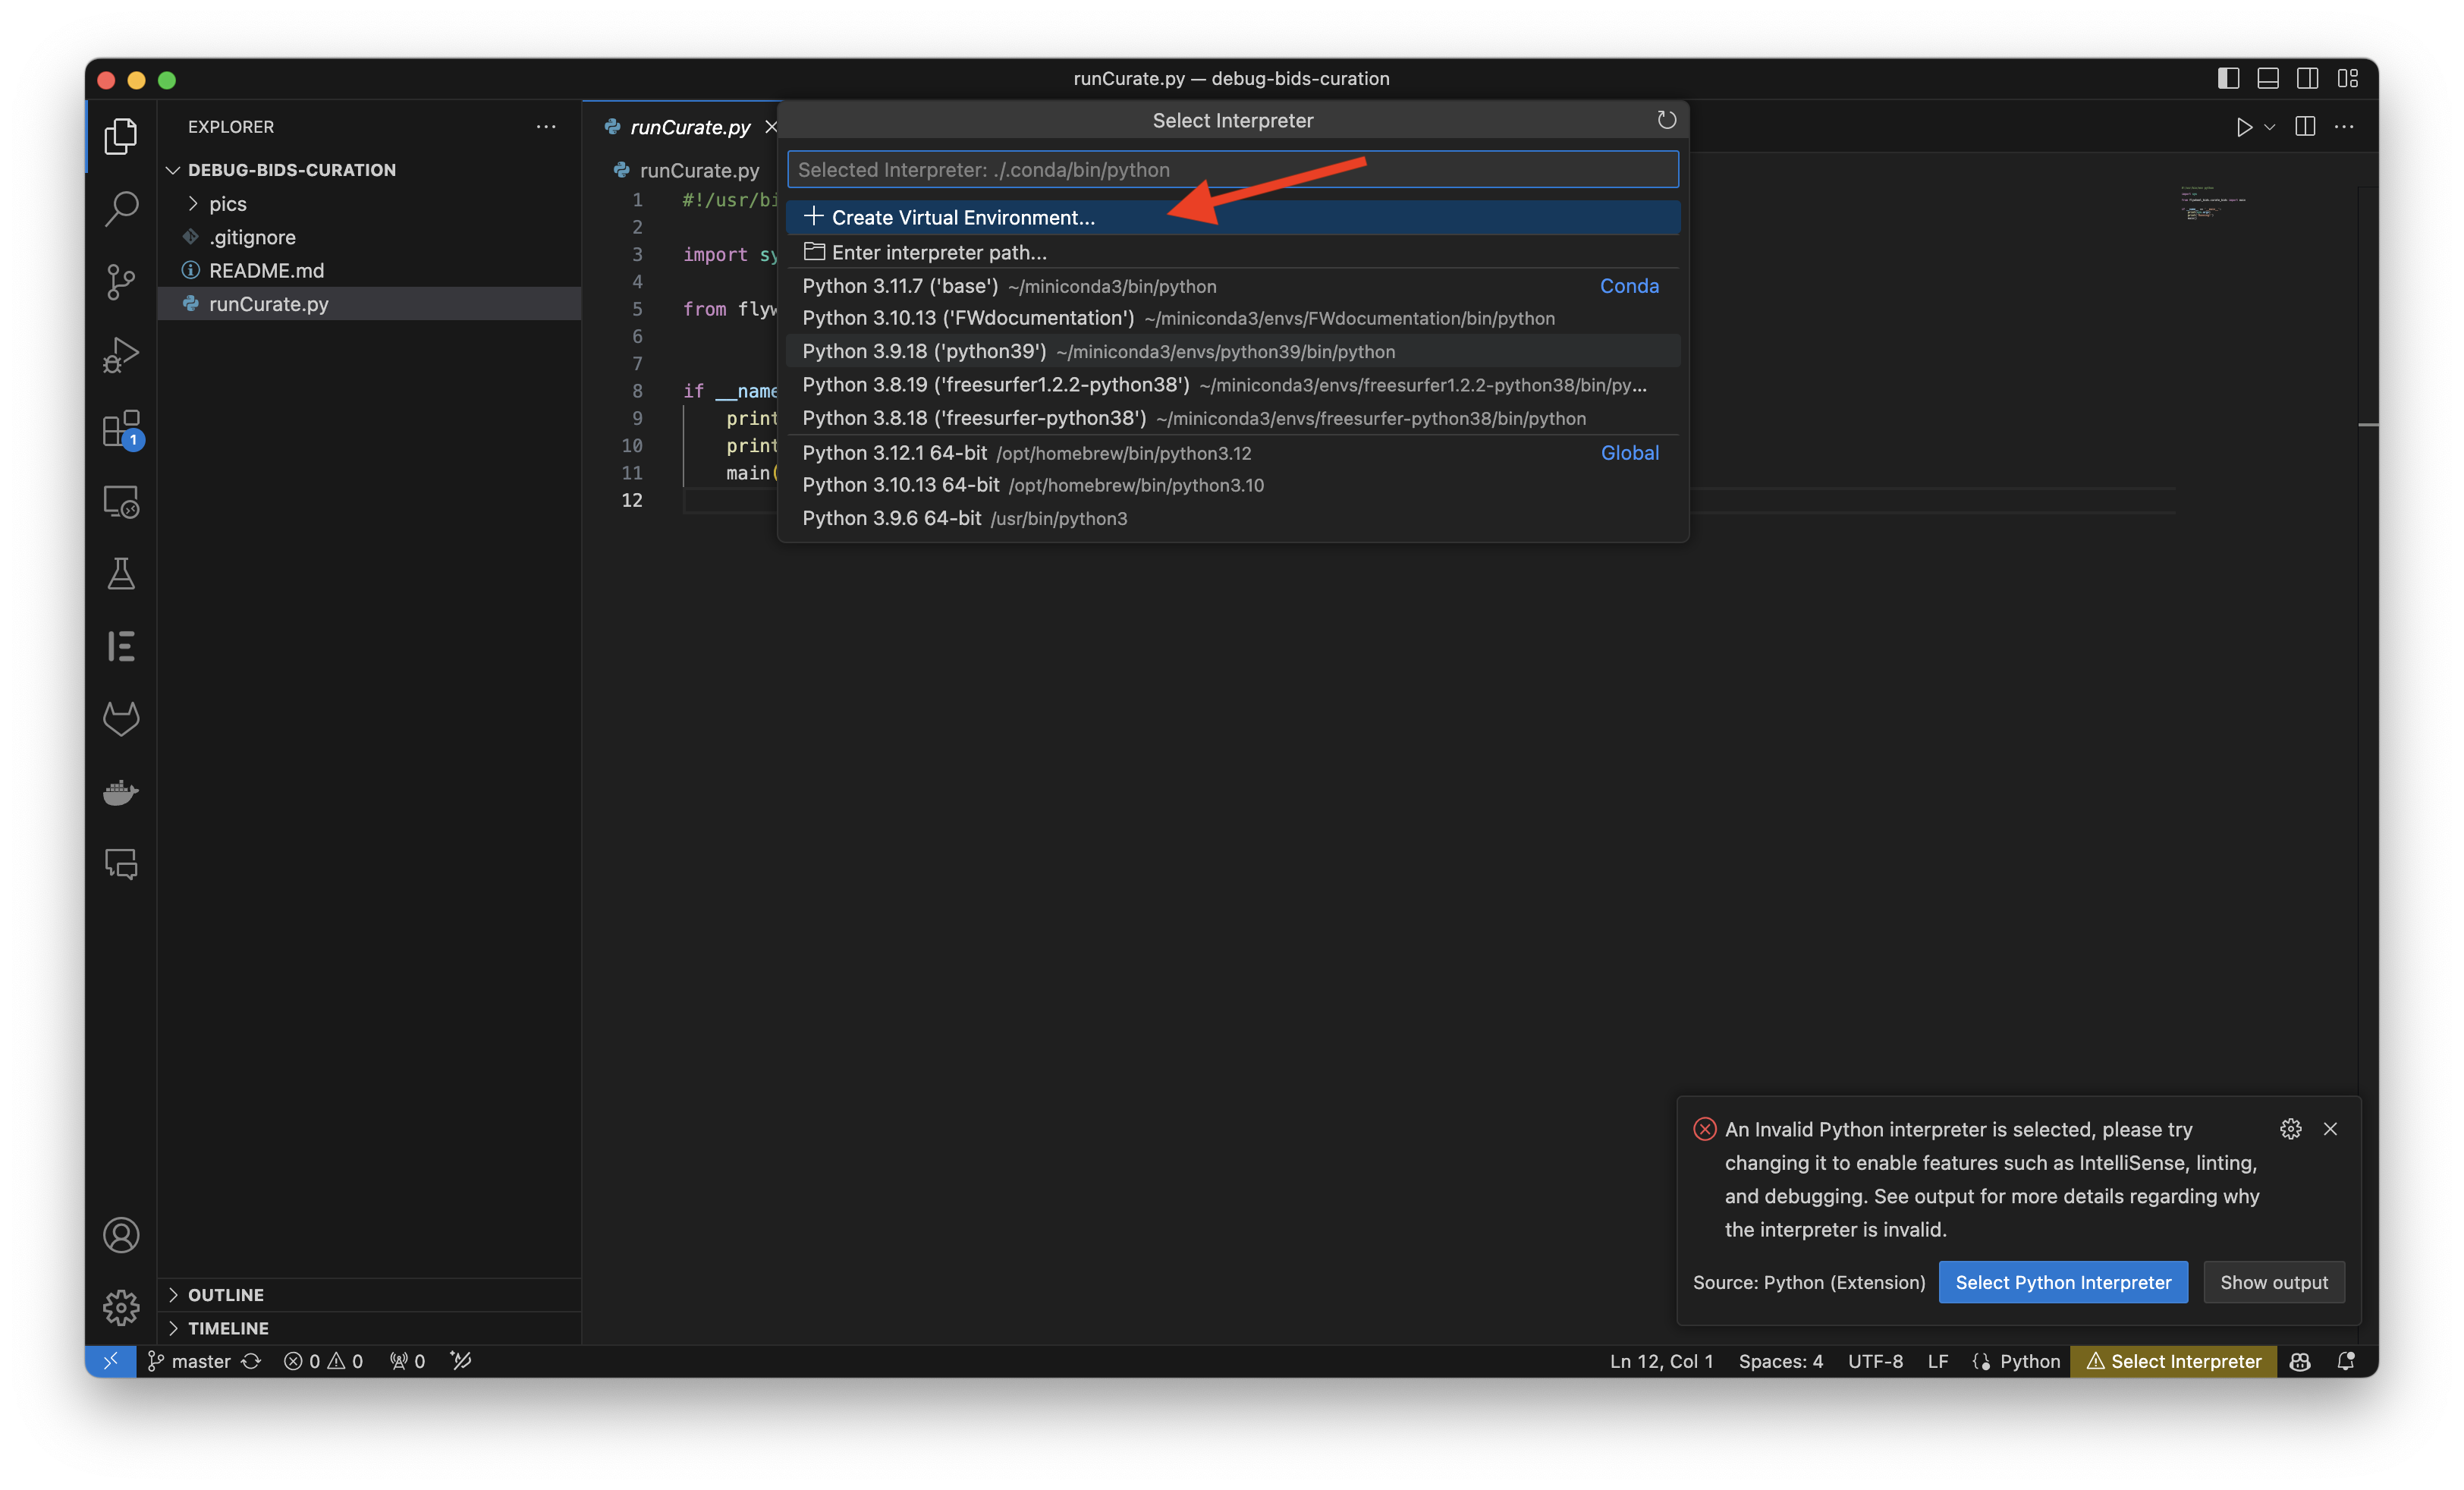Synchronize changes icon next to master
The image size is (2464, 1490).
251,1361
